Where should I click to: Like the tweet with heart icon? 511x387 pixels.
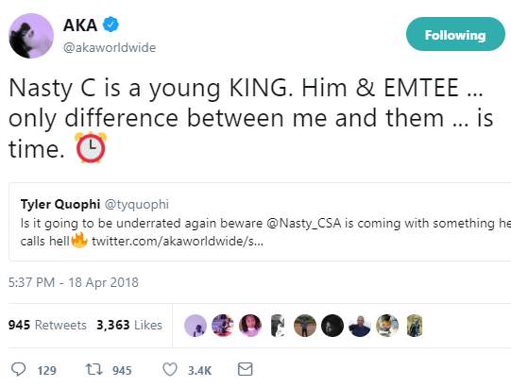point(170,369)
